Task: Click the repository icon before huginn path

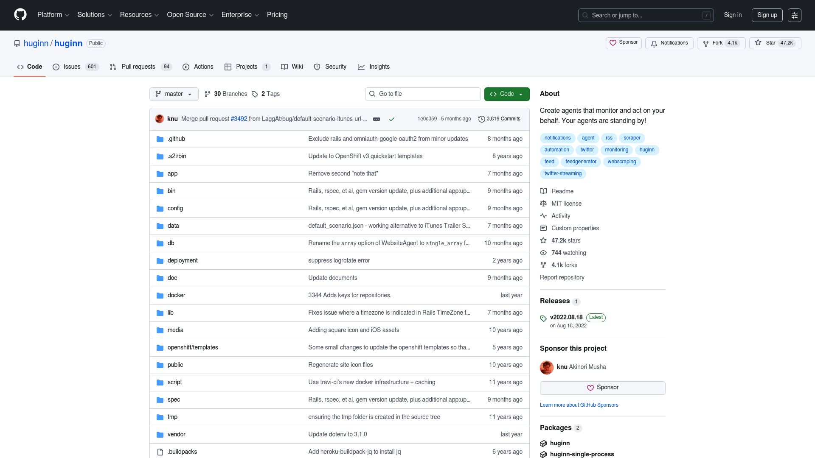Action: tap(17, 44)
